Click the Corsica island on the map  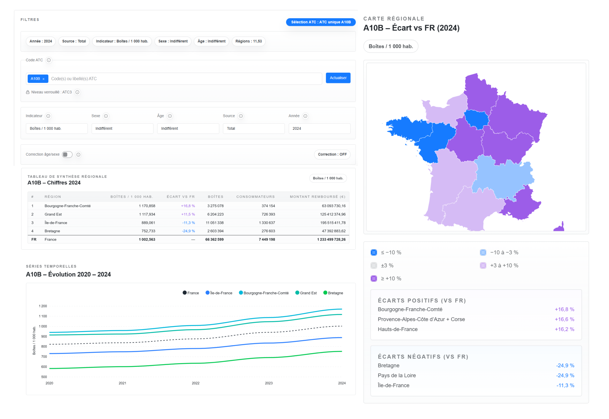tap(560, 227)
